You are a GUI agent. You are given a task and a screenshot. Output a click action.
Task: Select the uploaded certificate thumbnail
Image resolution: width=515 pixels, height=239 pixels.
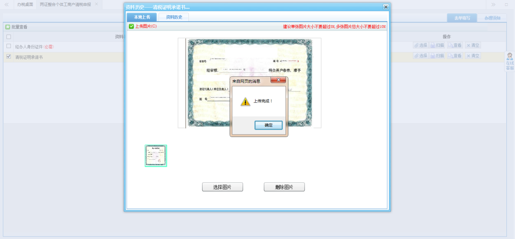(156, 156)
